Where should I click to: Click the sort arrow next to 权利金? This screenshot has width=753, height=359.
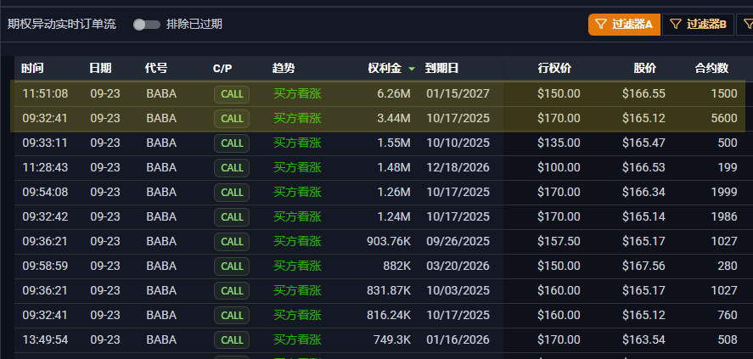pyautogui.click(x=412, y=69)
